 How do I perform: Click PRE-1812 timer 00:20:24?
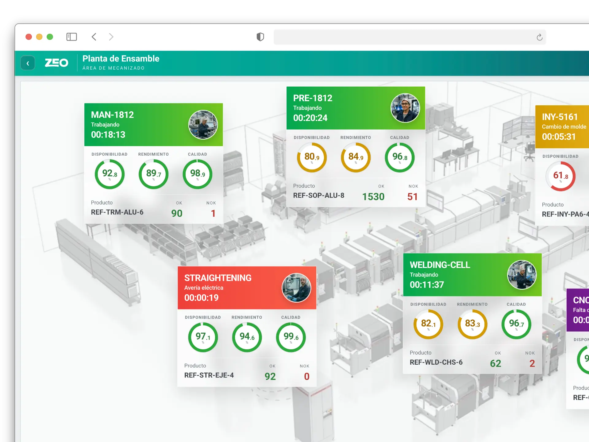click(310, 118)
